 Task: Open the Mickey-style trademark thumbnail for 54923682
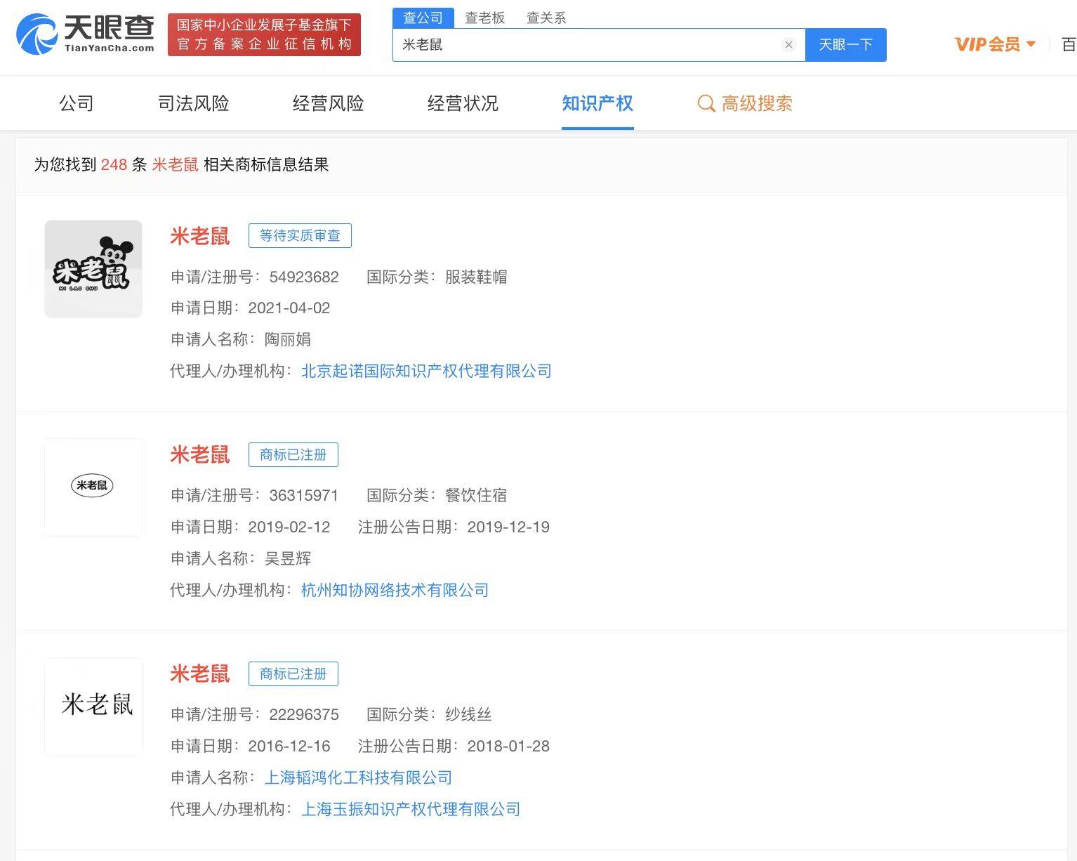click(93, 269)
